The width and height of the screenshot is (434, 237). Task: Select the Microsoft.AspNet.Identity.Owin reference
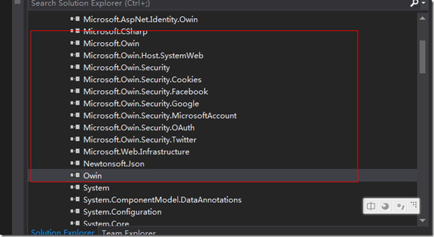(140, 20)
